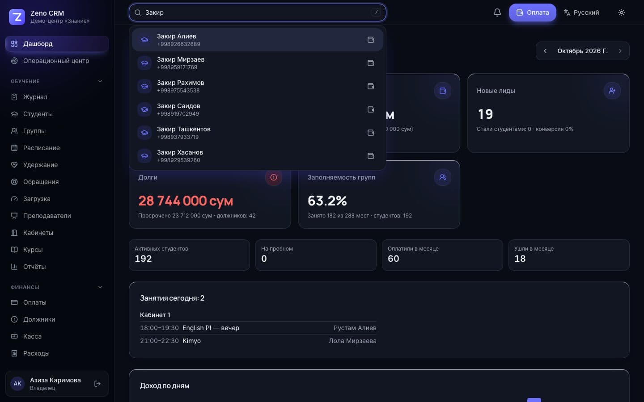Click the student cap icon beside Закир Хасанов
The image size is (644, 402).
point(144,156)
